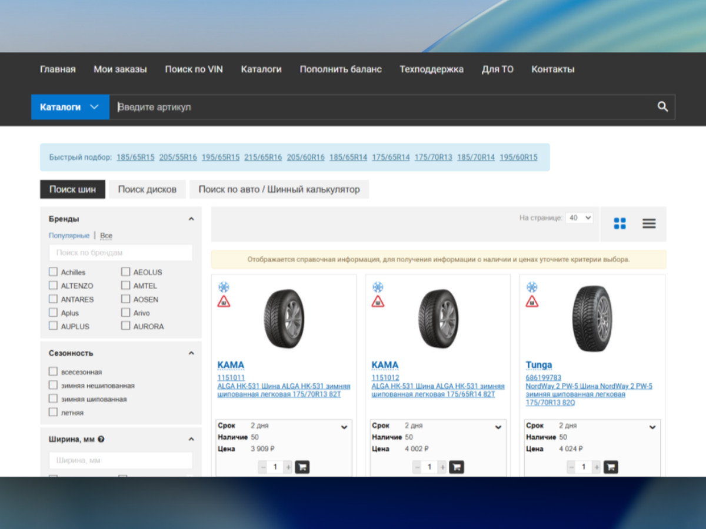Image resolution: width=706 pixels, height=529 pixels.
Task: Open Tunga NordWay 2 tire image
Action: click(x=592, y=319)
